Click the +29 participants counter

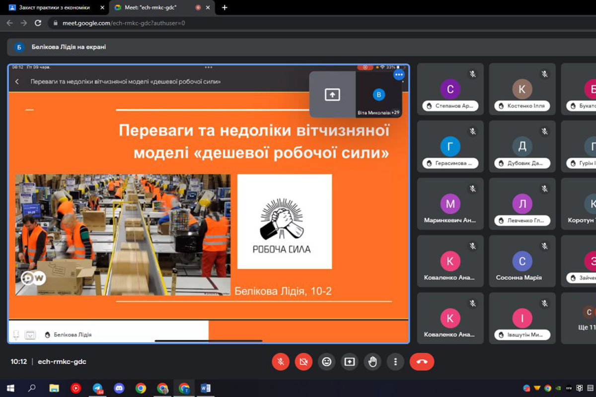click(x=395, y=113)
